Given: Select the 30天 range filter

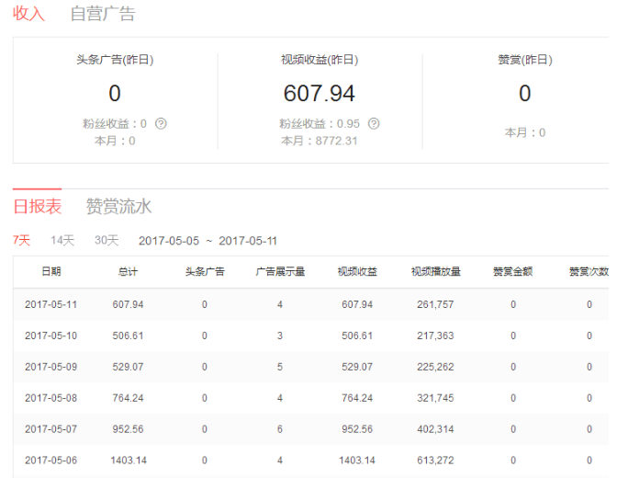Looking at the screenshot, I should 107,241.
